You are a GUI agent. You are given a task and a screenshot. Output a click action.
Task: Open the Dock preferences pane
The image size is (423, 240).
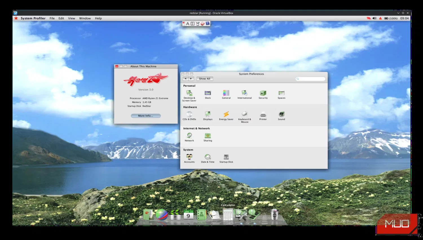[x=208, y=95]
